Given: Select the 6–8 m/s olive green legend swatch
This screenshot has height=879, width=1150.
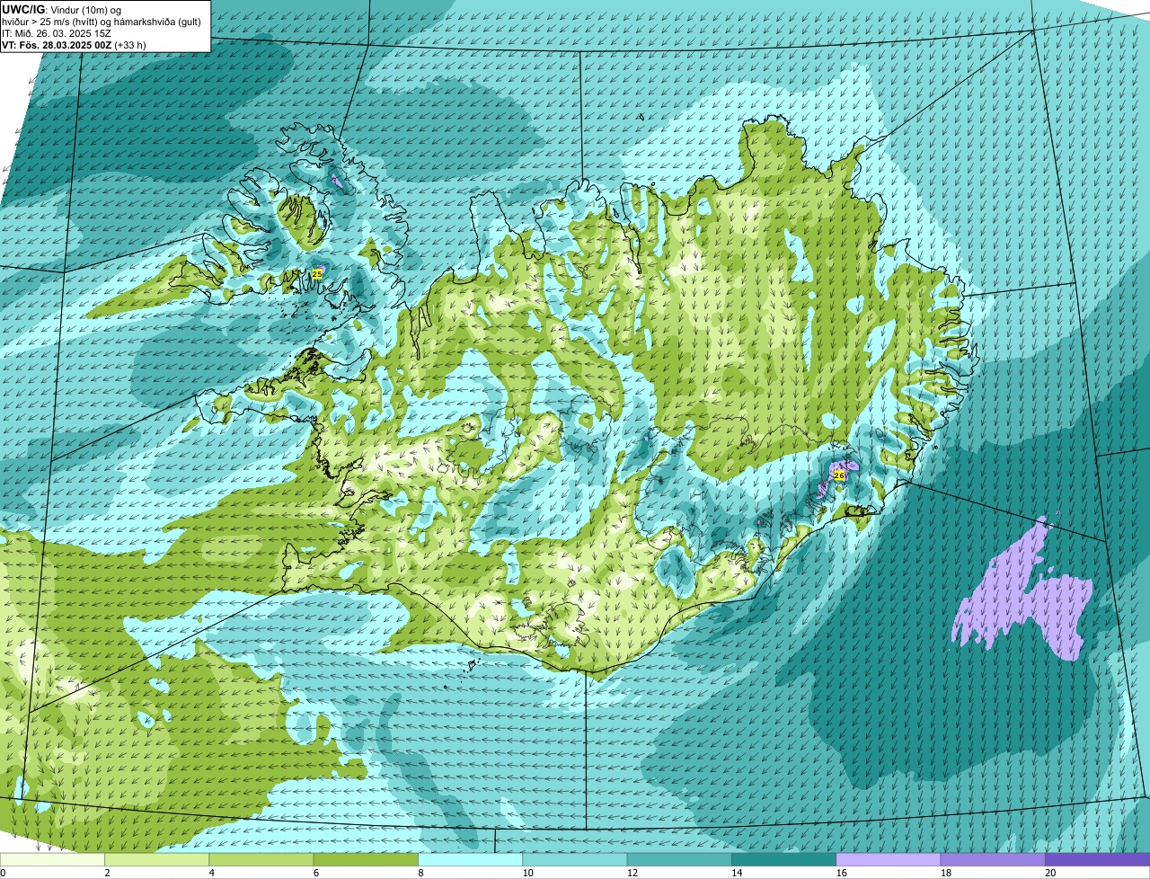Looking at the screenshot, I should (x=366, y=859).
